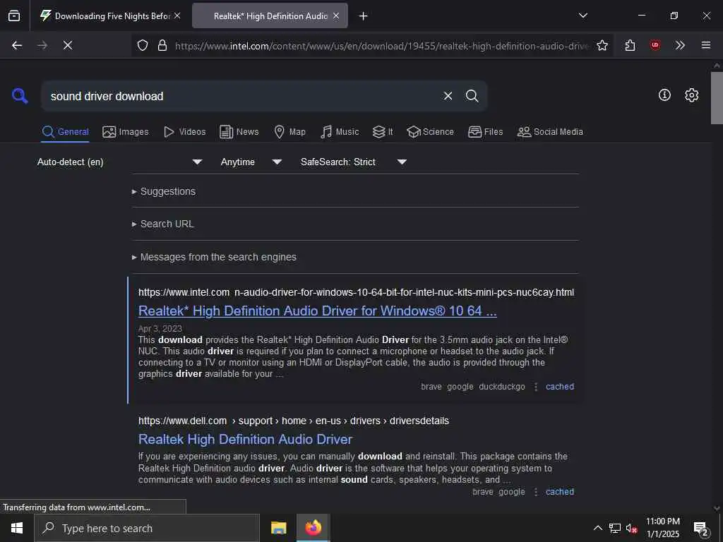Open the Firefox hamburger application menu

[706, 45]
